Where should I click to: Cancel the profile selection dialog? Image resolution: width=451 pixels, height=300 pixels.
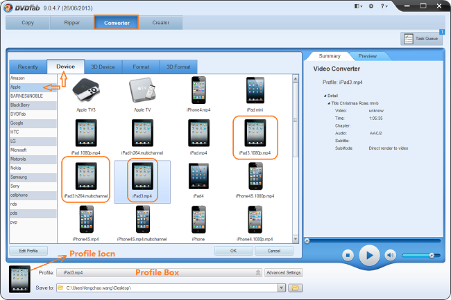click(x=274, y=251)
